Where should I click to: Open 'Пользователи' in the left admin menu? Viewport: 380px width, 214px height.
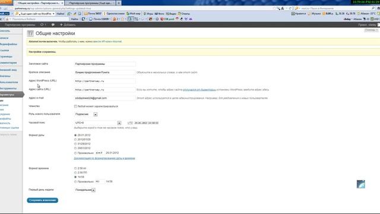(x=9, y=82)
